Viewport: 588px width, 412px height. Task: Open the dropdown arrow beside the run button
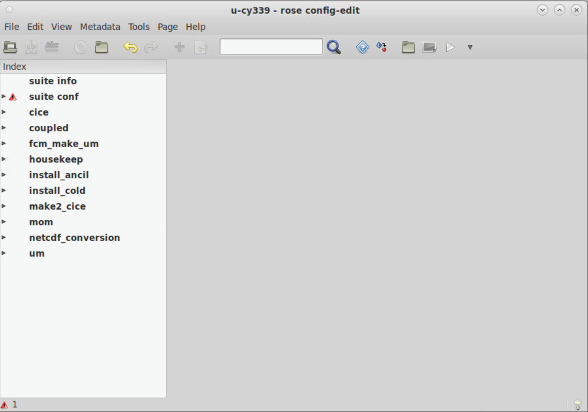(470, 47)
